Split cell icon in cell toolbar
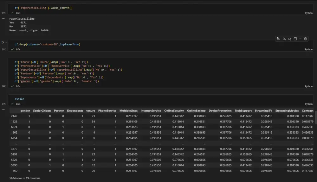The image size is (317, 182). tap(295, 39)
